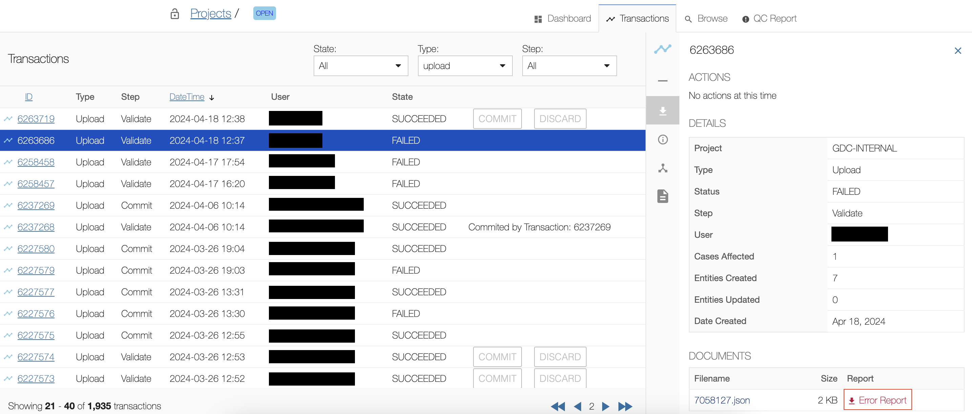Click the download icon in side strip
The height and width of the screenshot is (414, 972).
[662, 111]
